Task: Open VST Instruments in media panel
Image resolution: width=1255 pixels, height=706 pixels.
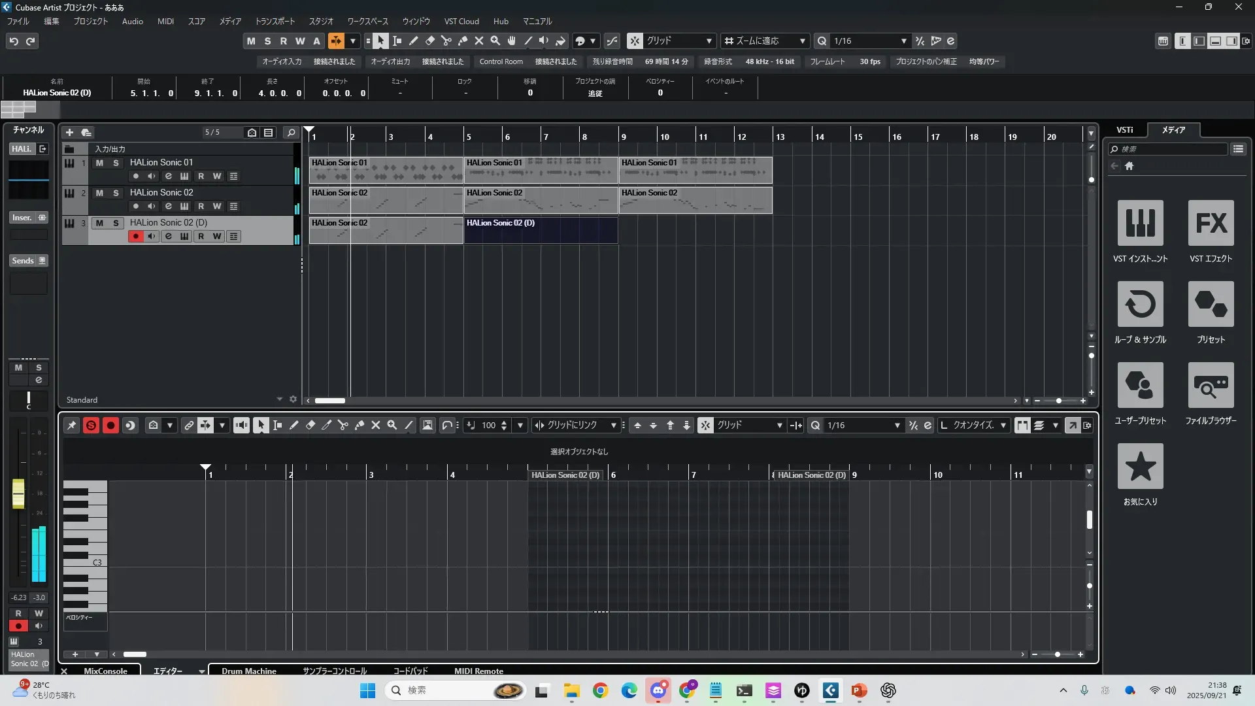Action: [1140, 224]
